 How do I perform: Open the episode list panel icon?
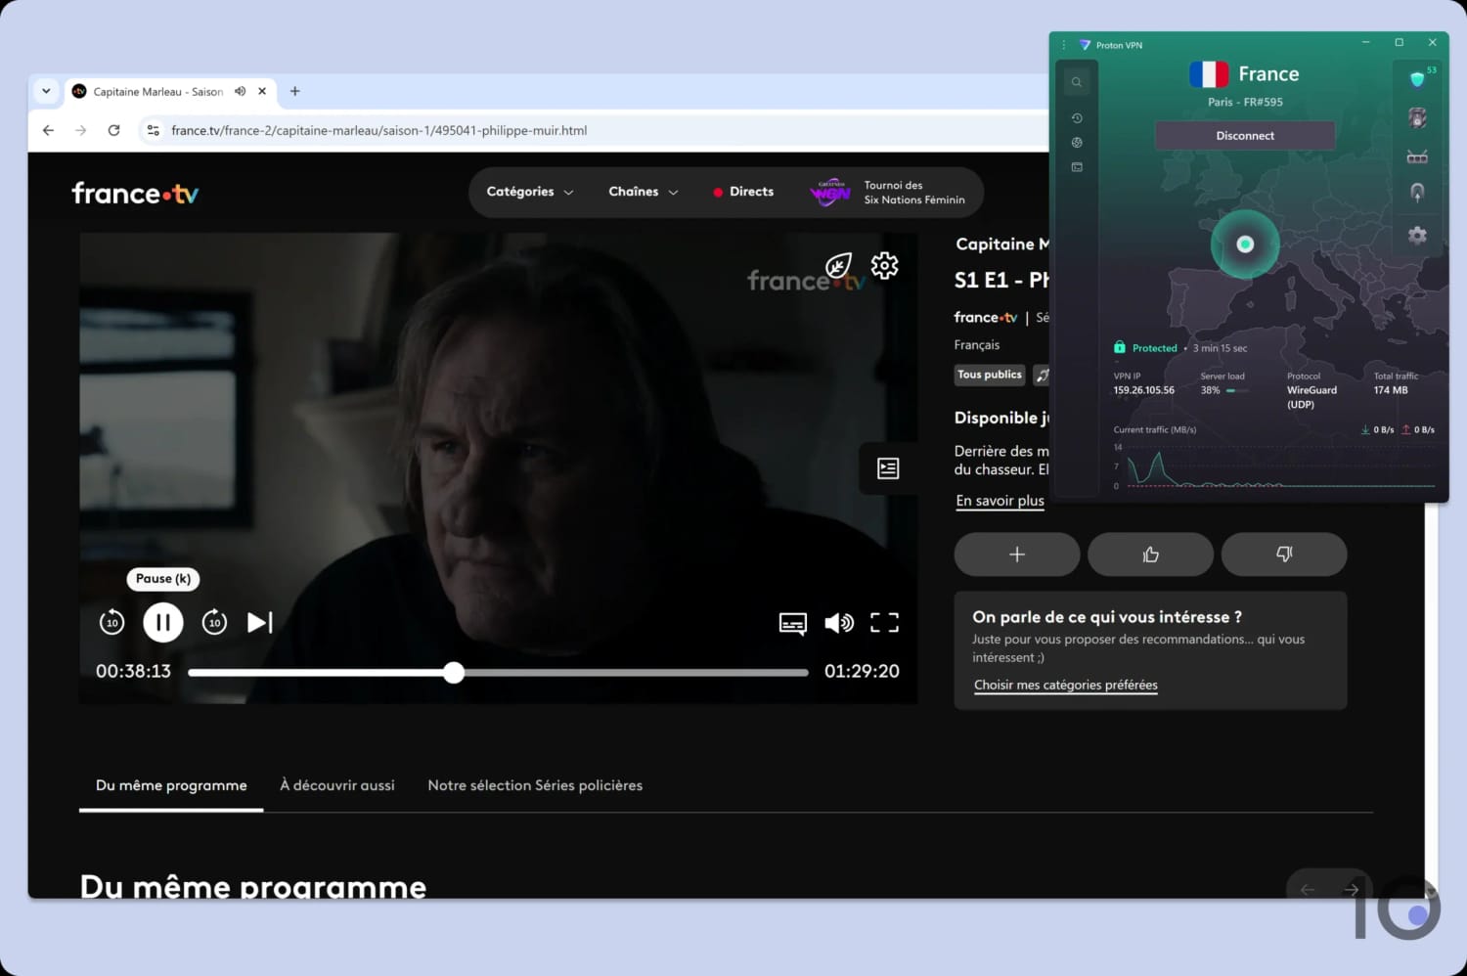point(888,468)
